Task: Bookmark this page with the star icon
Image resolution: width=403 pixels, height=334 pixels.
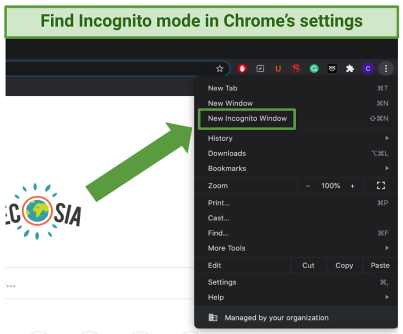Action: tap(219, 68)
